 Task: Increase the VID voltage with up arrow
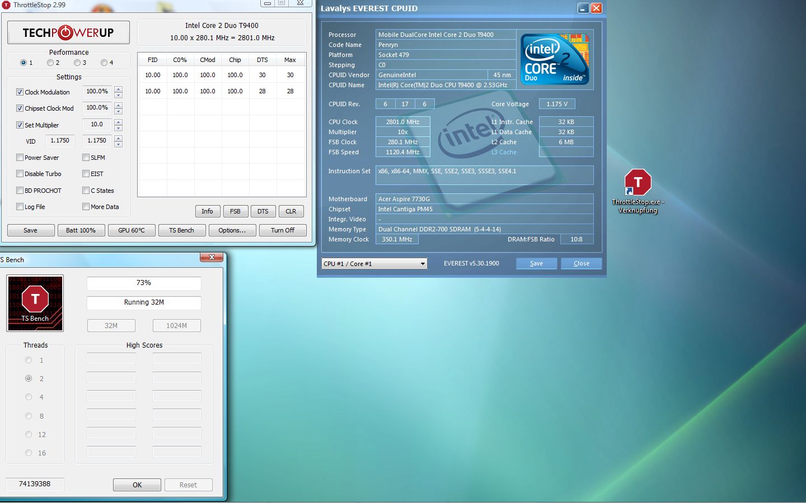[119, 138]
